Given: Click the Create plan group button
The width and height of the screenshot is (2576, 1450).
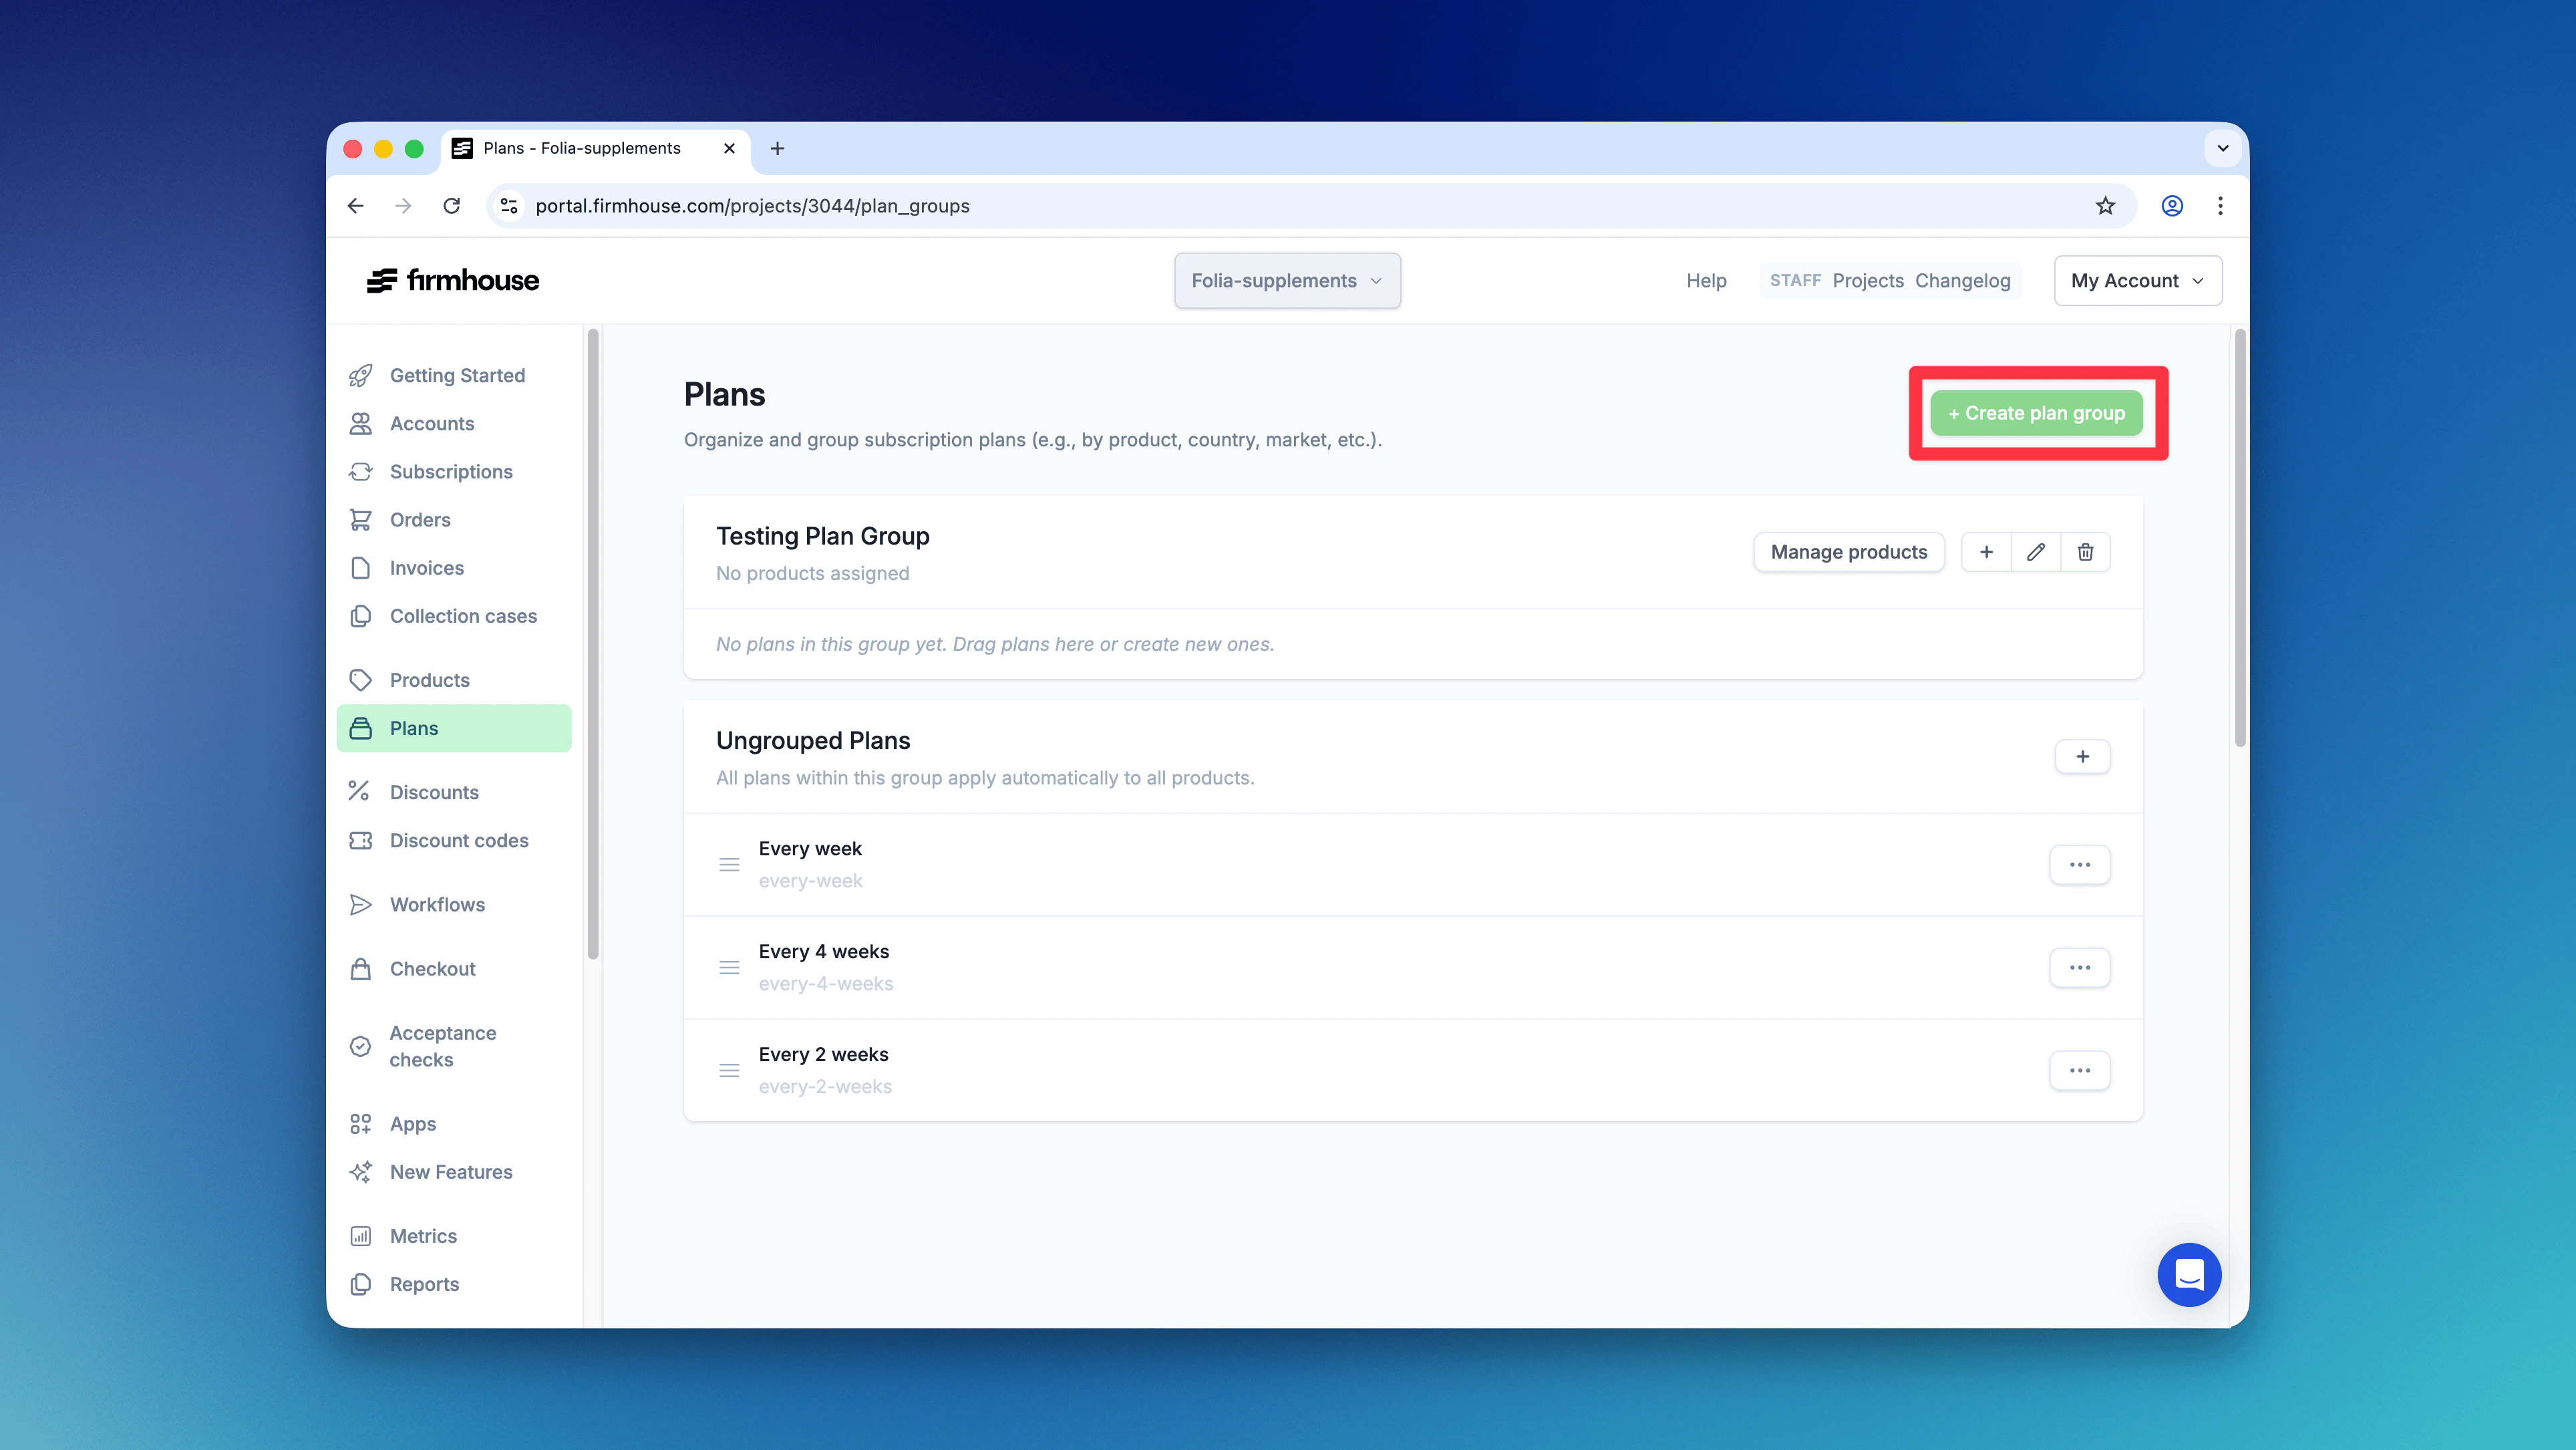Looking at the screenshot, I should pos(2037,412).
